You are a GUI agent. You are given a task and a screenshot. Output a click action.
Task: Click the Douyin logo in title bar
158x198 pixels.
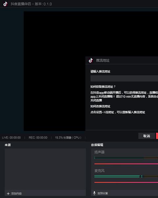(5, 4)
